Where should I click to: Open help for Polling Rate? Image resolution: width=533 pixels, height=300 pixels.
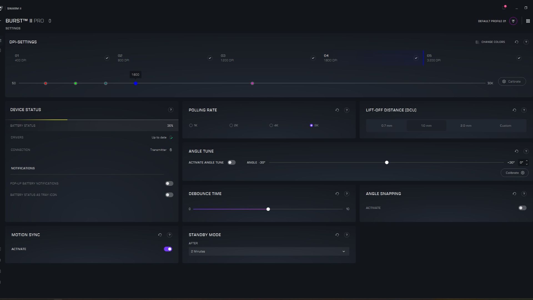(346, 110)
